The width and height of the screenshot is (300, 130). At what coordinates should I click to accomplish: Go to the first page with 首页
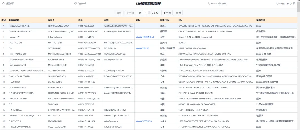pos(119,13)
